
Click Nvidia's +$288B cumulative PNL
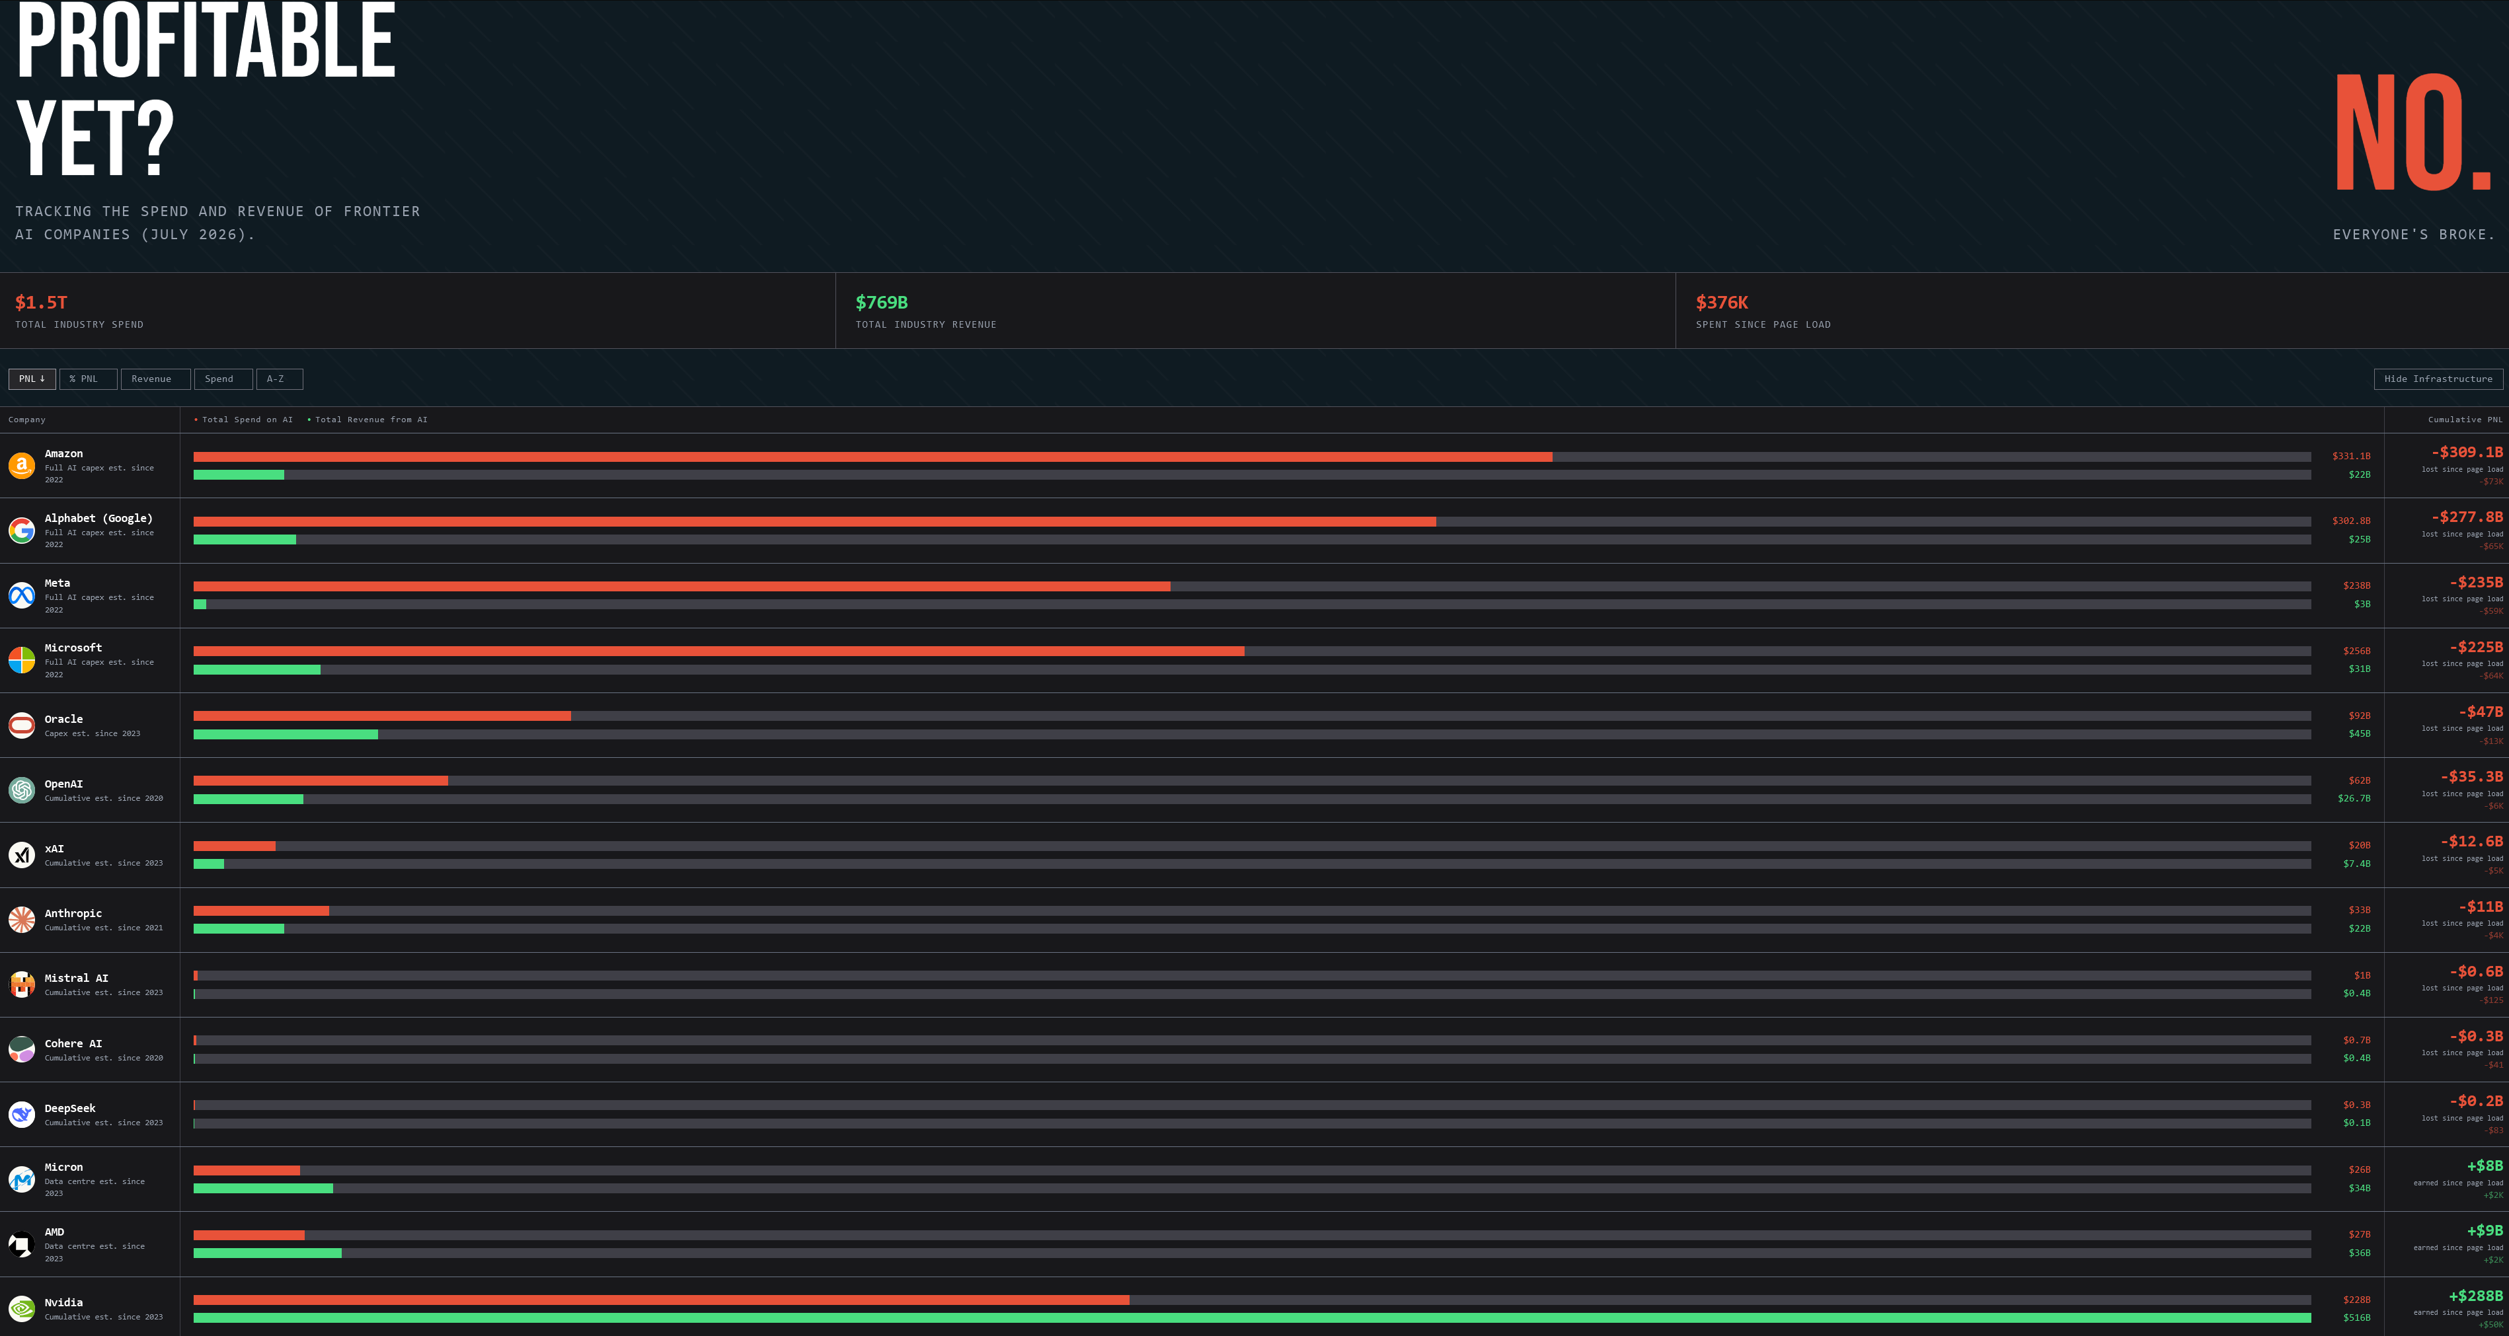click(2475, 1296)
